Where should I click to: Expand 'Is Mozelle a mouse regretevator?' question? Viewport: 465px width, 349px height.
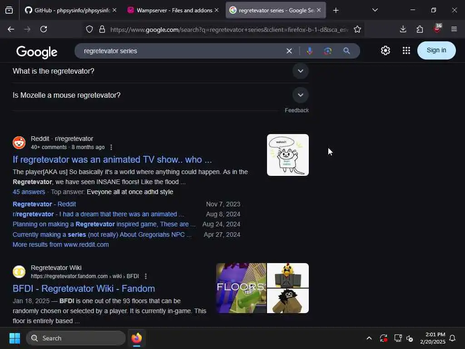point(161,95)
